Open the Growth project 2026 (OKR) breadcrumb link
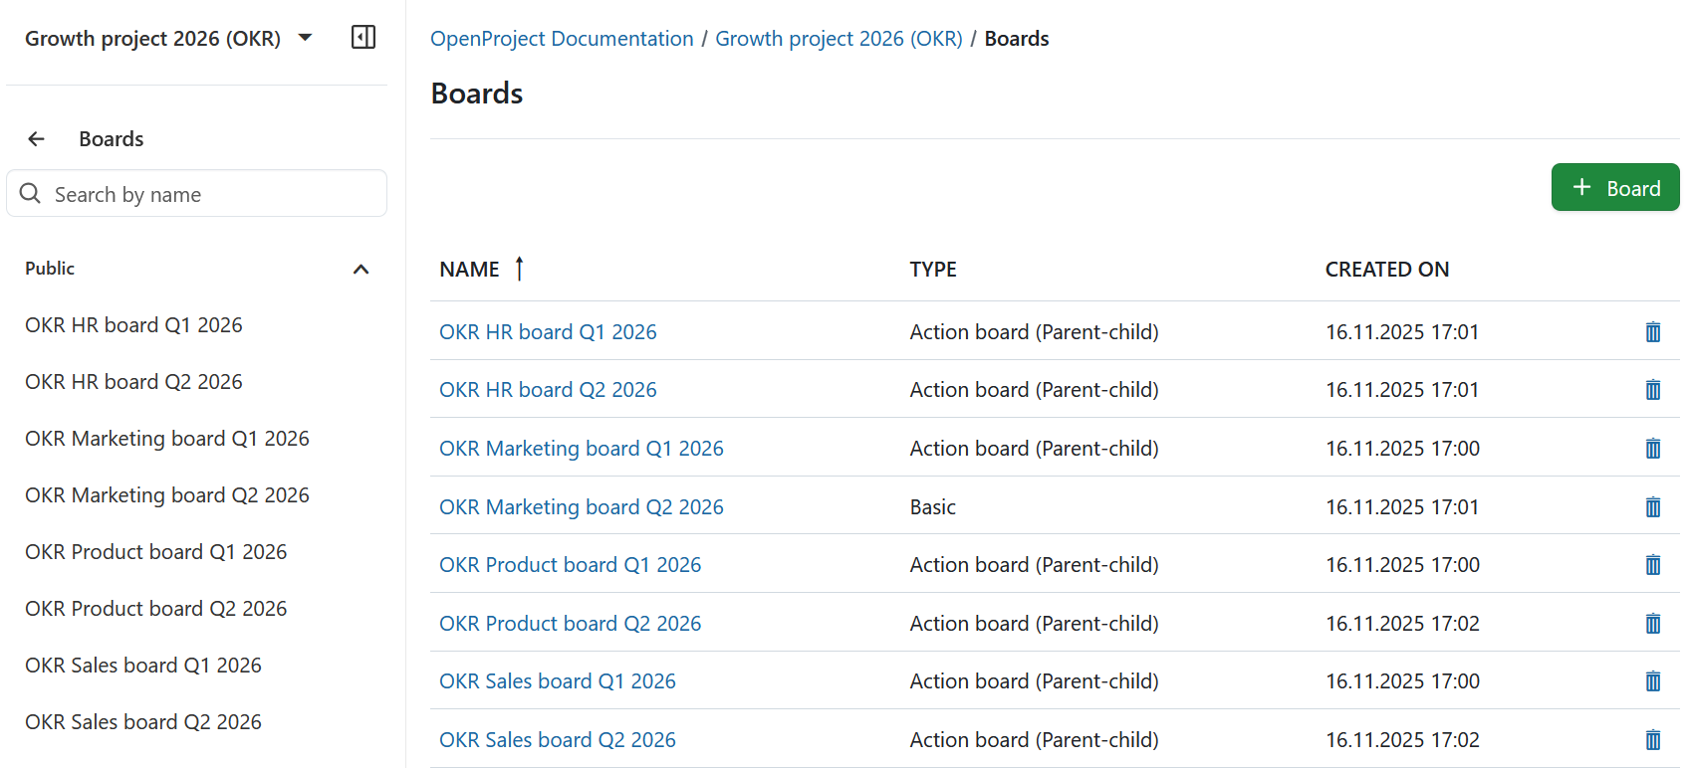 coord(839,39)
